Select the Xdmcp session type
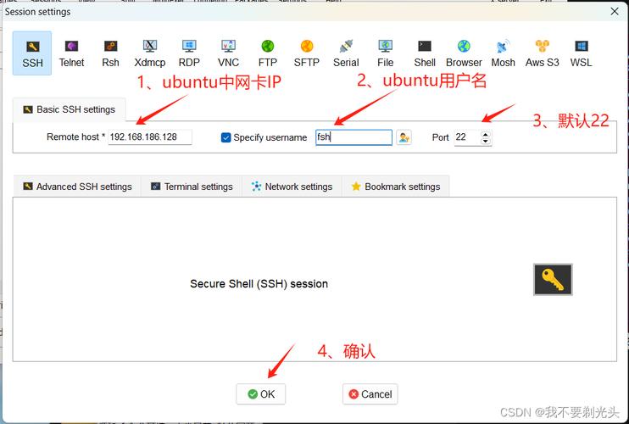 pos(150,53)
